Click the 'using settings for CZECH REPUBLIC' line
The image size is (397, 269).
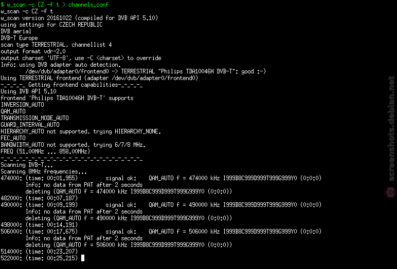tap(51, 25)
